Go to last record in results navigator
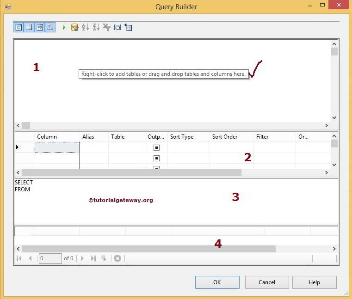 pos(93,258)
